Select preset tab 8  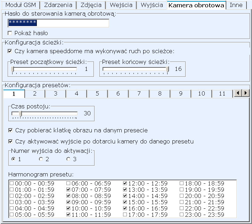160,94
